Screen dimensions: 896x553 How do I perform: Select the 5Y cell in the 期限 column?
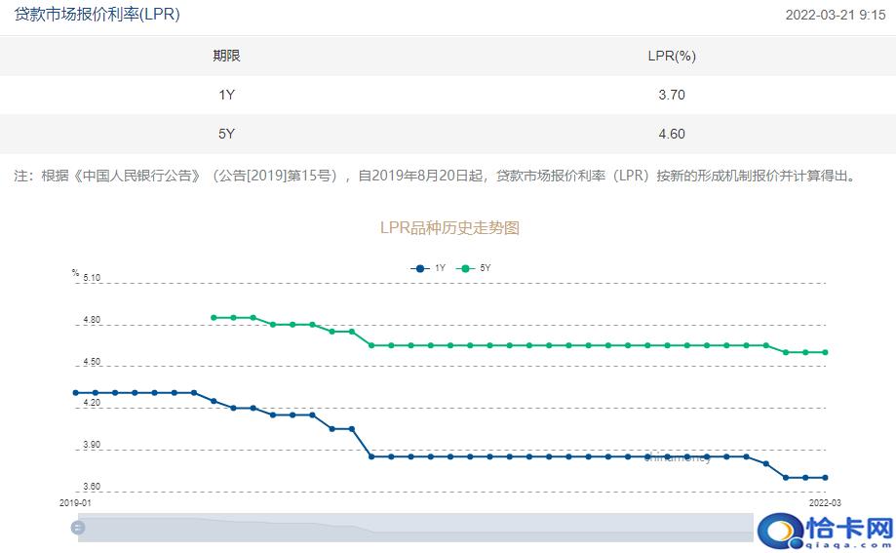pyautogui.click(x=226, y=134)
